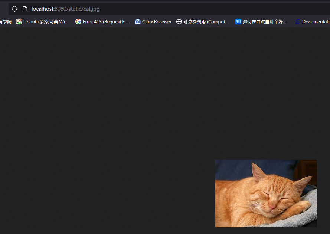Click the Google favicon on Error 413 bookmark
Image resolution: width=330 pixels, height=234 pixels.
(x=78, y=21)
